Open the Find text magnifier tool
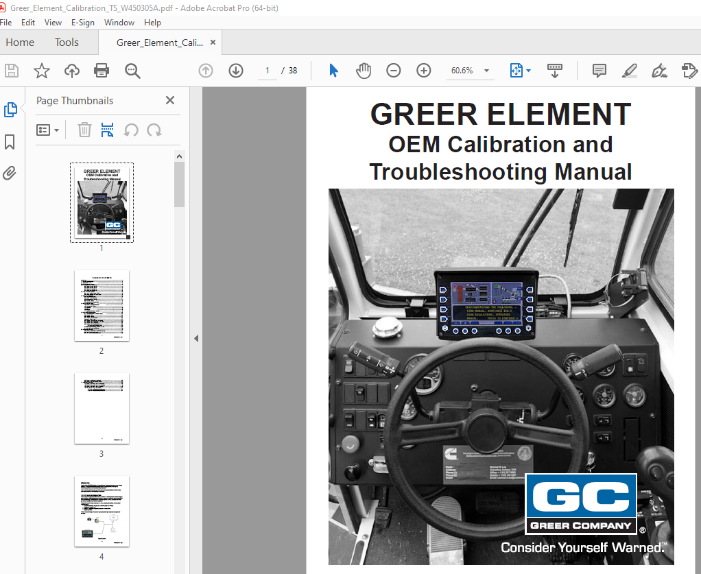Viewport: 701px width, 574px height. [132, 71]
